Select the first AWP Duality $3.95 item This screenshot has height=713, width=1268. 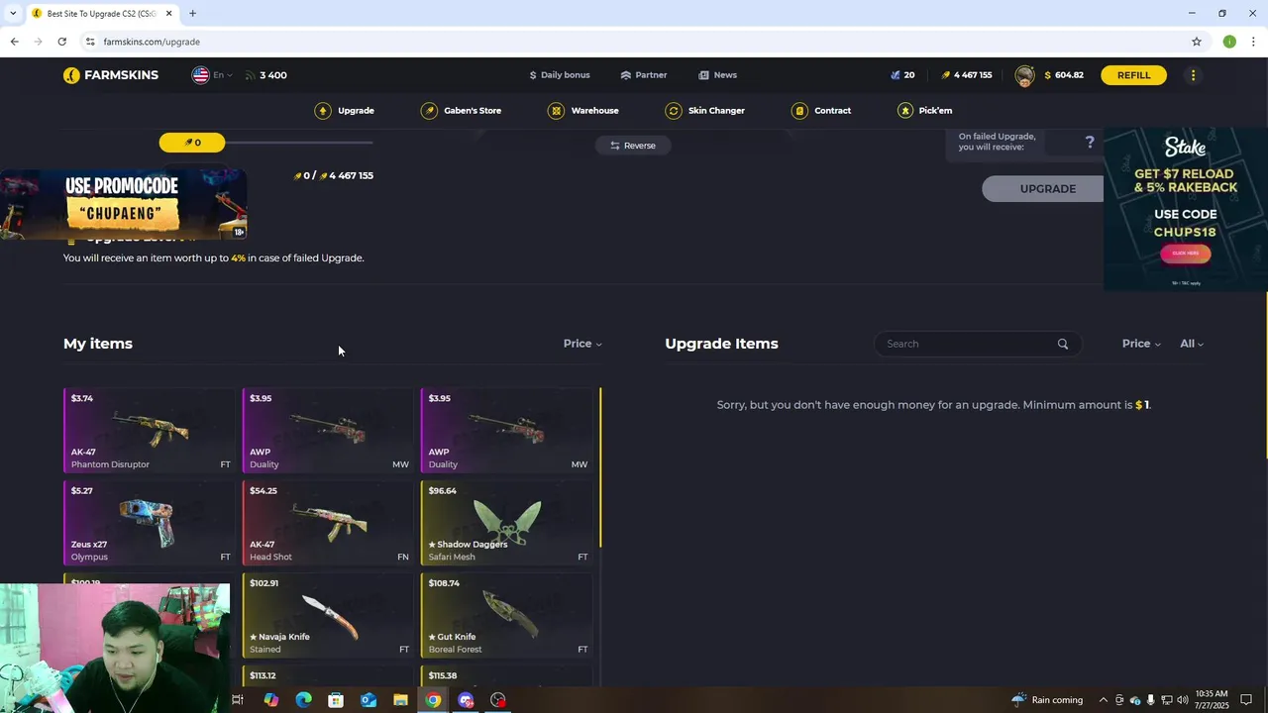328,431
